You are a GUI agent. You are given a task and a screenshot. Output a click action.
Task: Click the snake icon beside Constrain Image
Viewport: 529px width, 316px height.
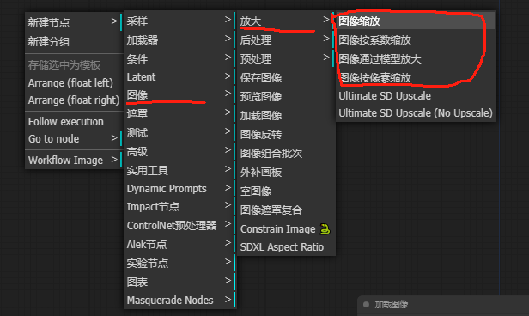pos(325,229)
